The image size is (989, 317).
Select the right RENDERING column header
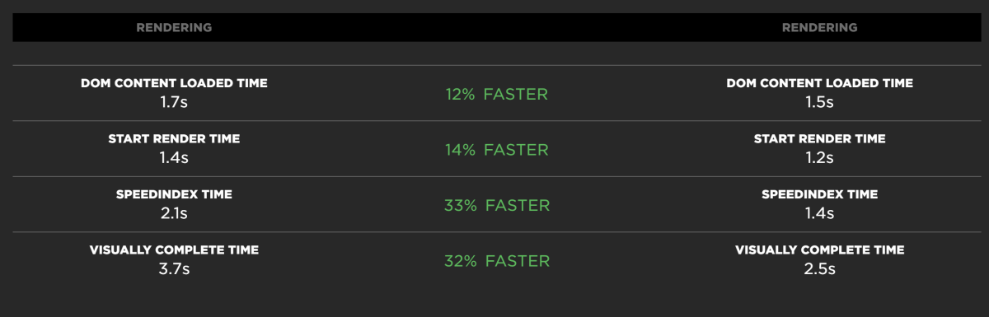click(x=820, y=27)
